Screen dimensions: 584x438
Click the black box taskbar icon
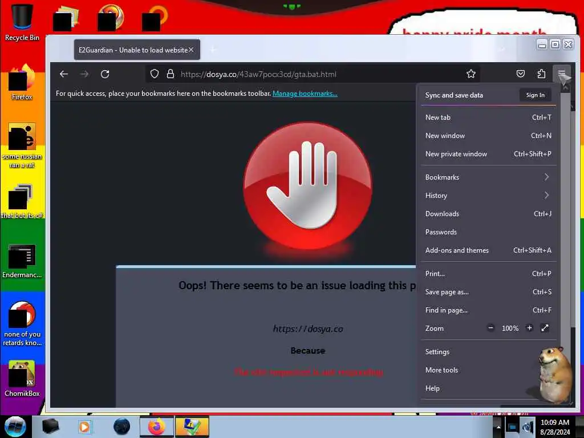coord(50,427)
